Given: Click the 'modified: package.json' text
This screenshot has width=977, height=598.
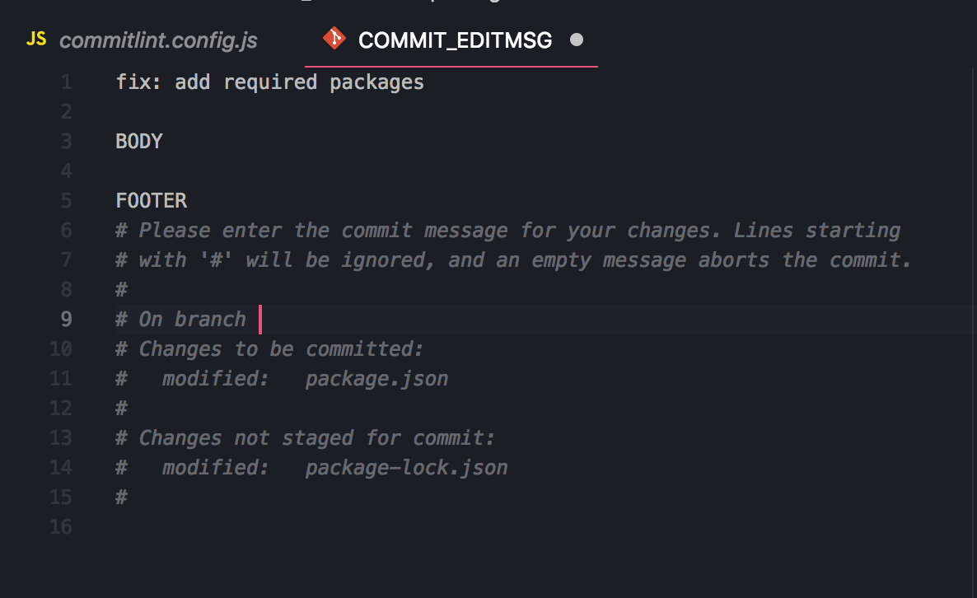Looking at the screenshot, I should (x=282, y=378).
